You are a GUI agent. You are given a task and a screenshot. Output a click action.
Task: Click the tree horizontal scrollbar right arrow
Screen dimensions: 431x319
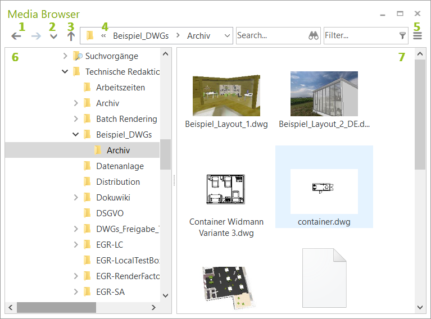[x=153, y=307]
